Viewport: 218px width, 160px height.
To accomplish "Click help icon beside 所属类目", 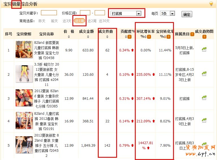I will (x=192, y=34).
